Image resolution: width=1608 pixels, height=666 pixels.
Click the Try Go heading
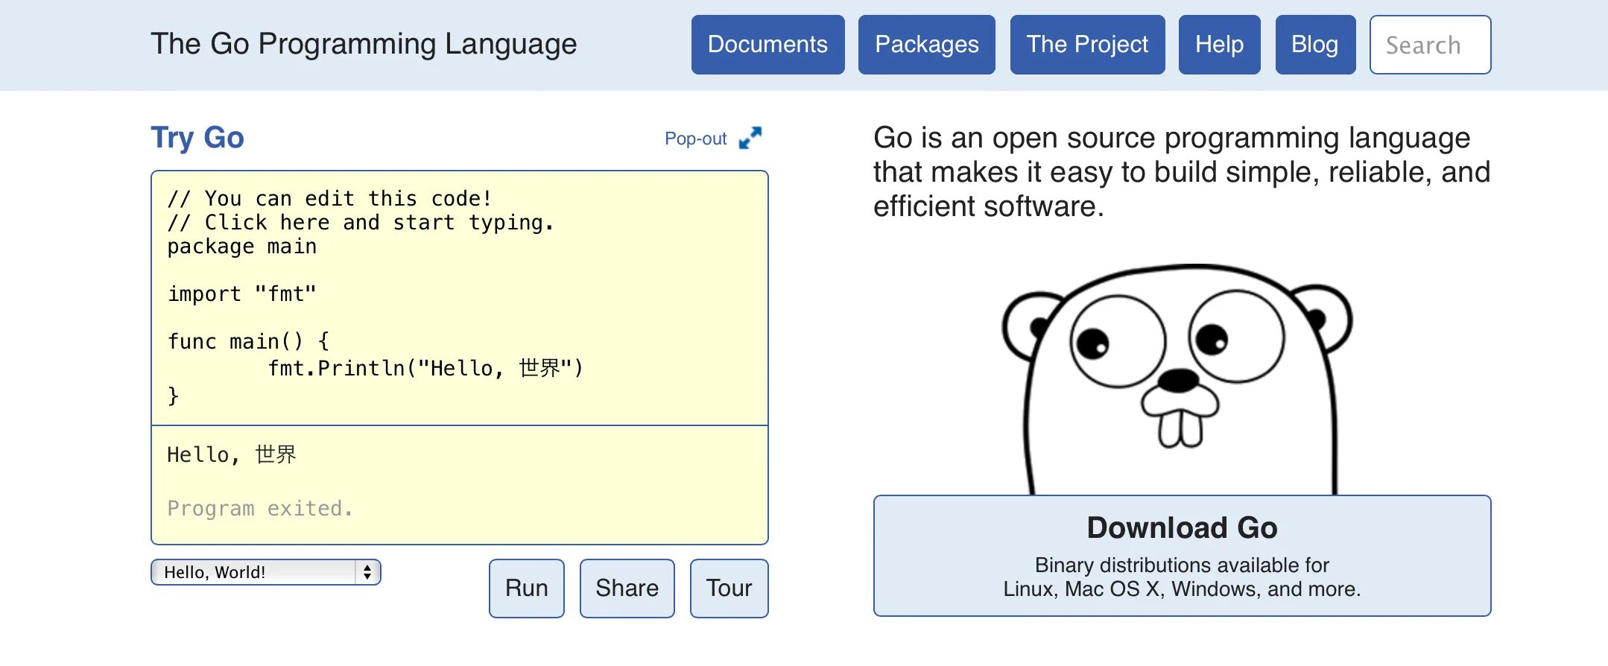tap(197, 138)
